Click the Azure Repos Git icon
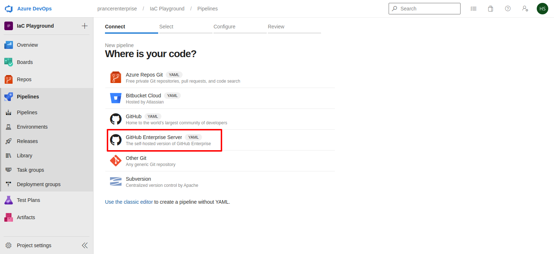 pyautogui.click(x=116, y=77)
